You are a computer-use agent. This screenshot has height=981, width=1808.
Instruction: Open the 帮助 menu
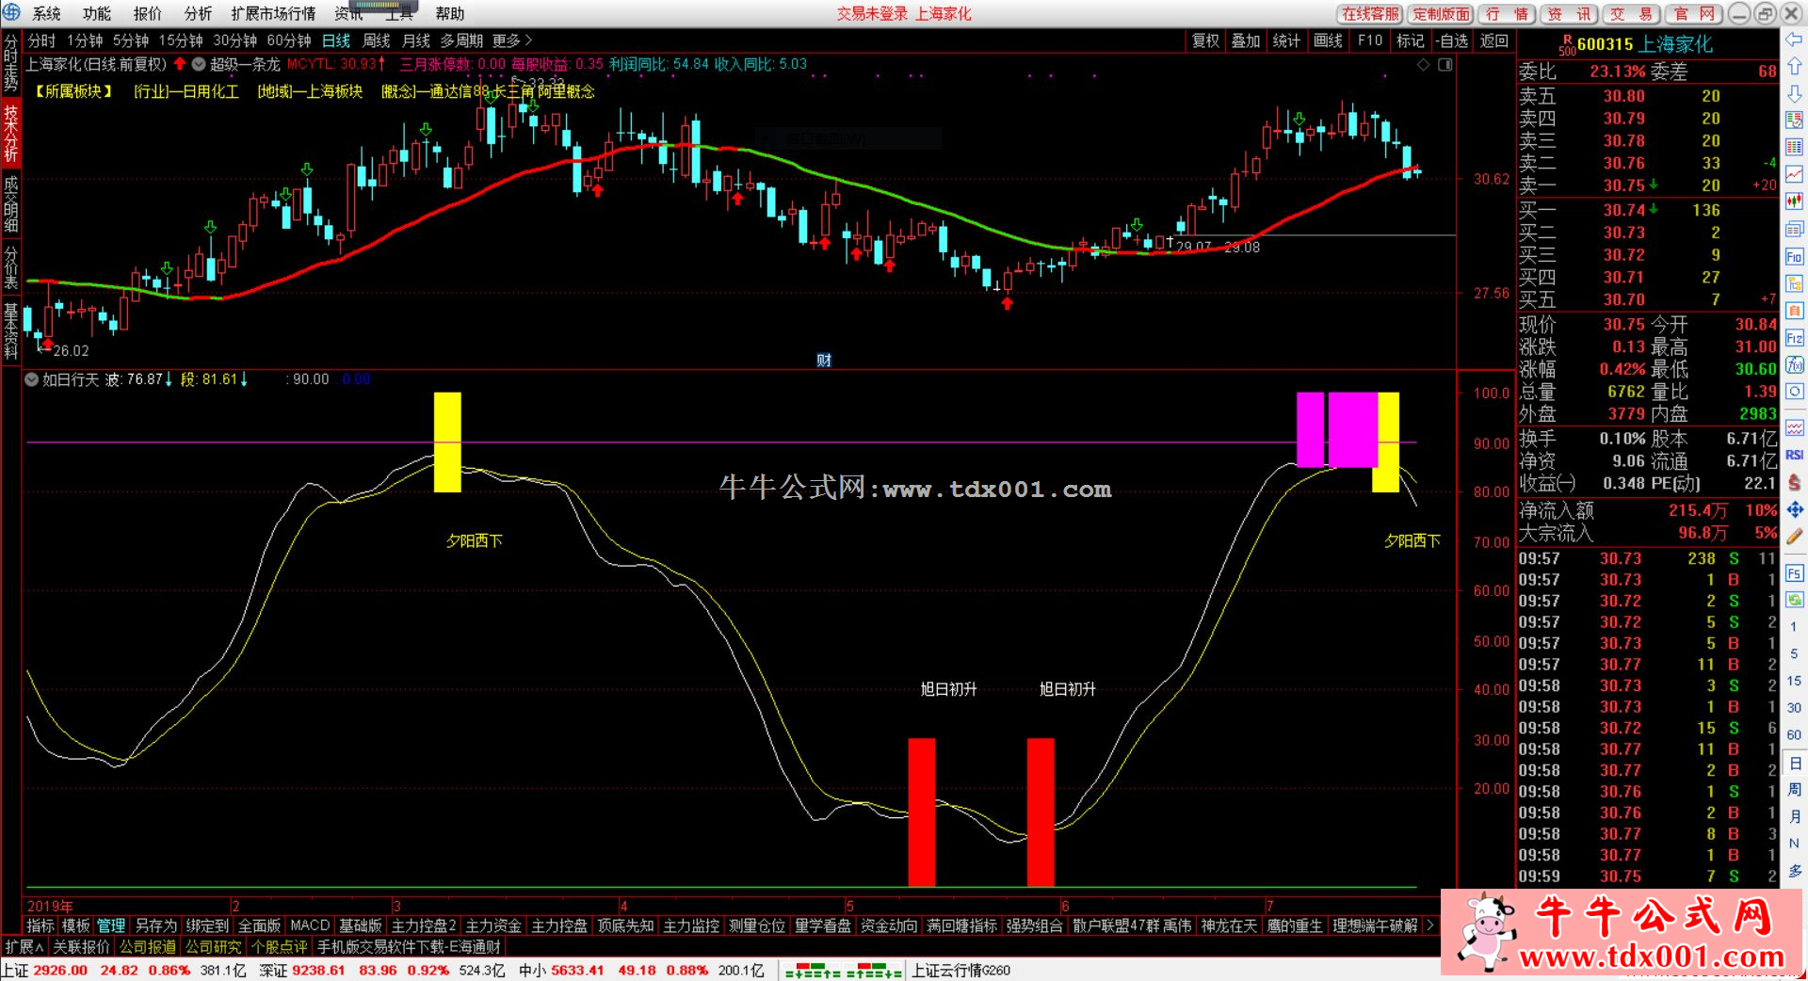point(450,13)
